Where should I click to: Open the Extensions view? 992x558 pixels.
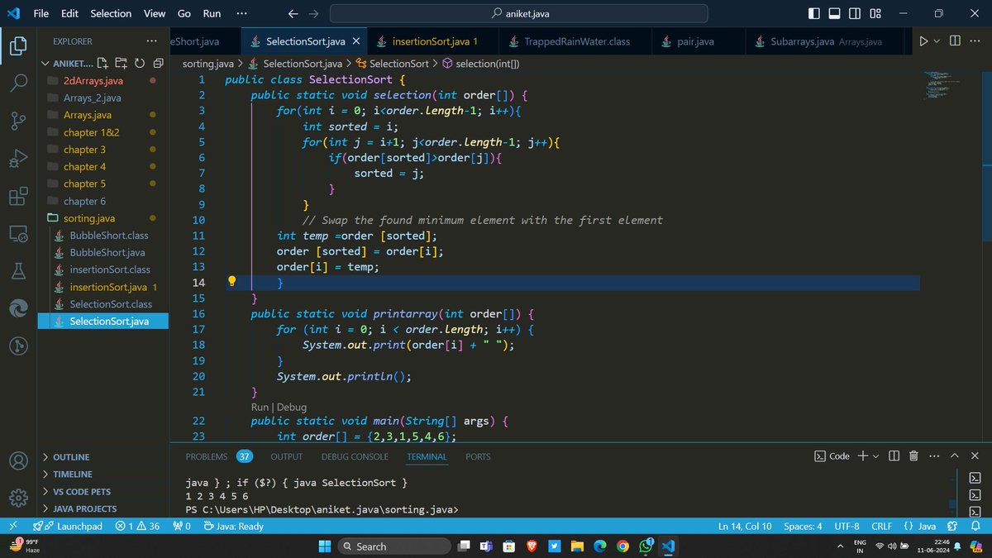pos(18,197)
